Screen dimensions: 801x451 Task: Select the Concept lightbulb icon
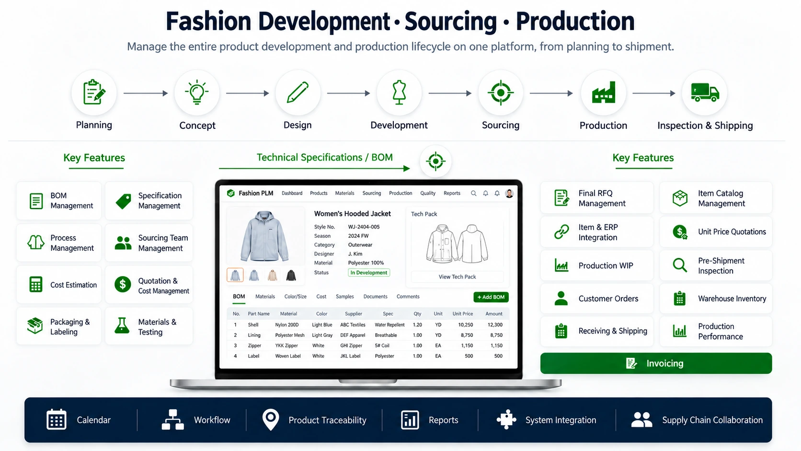point(197,93)
